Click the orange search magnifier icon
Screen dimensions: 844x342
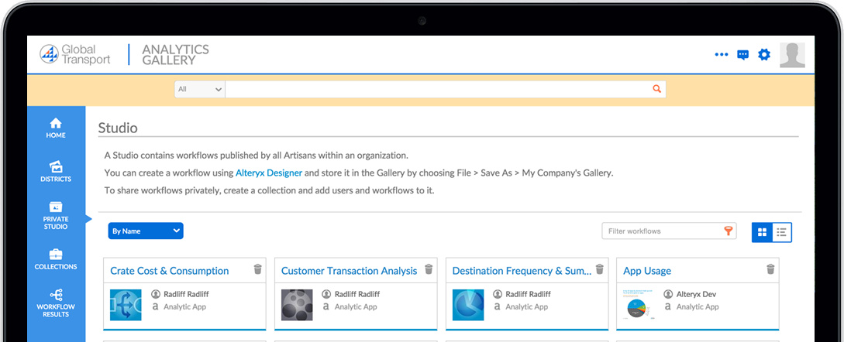click(656, 89)
